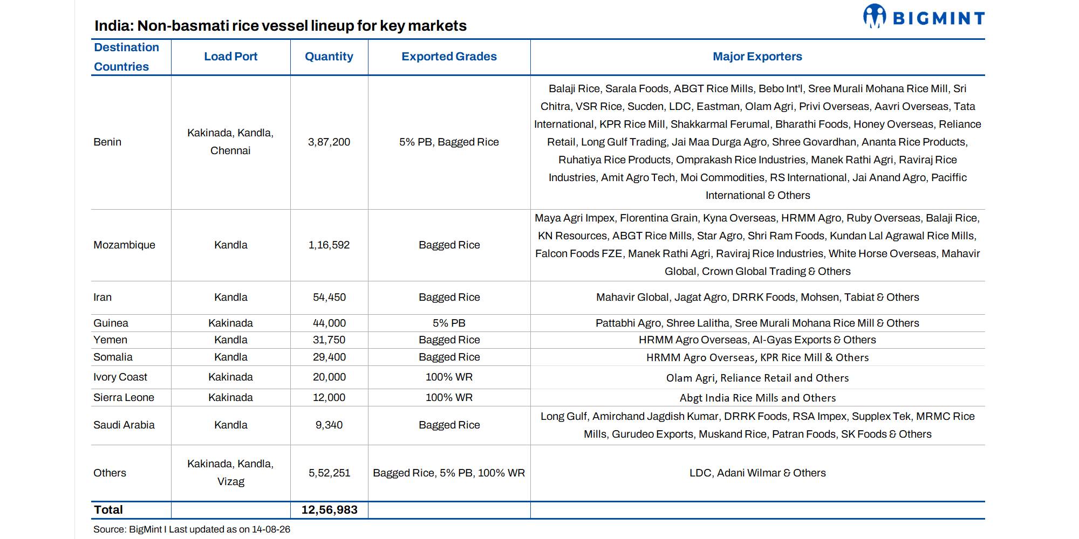1079x539 pixels.
Task: Click the Benin major exporters list
Action: coord(757,142)
